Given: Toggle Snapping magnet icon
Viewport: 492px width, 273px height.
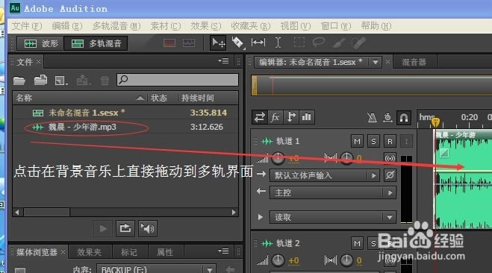Looking at the screenshot, I should [x=403, y=118].
